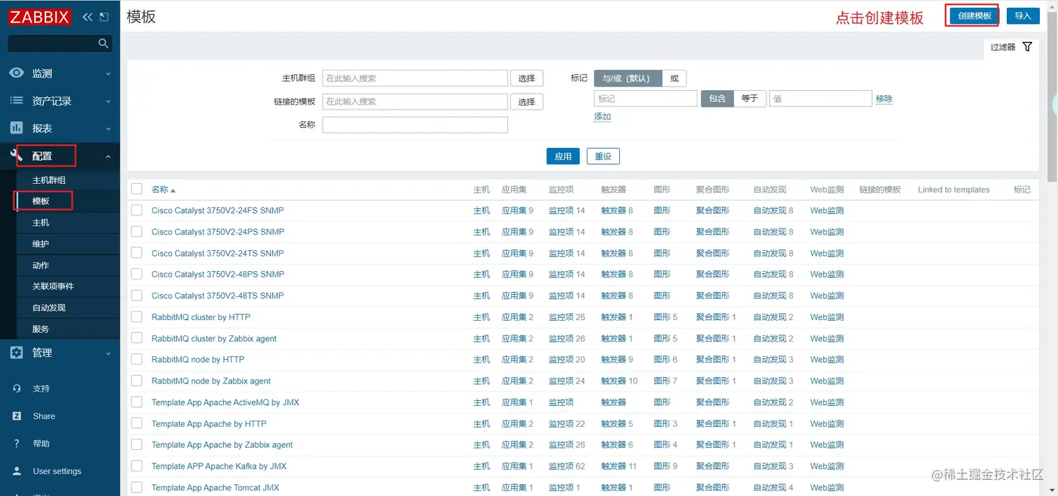Open 主机群组 in the sidebar
Viewport: 1058px width, 496px height.
(49, 180)
